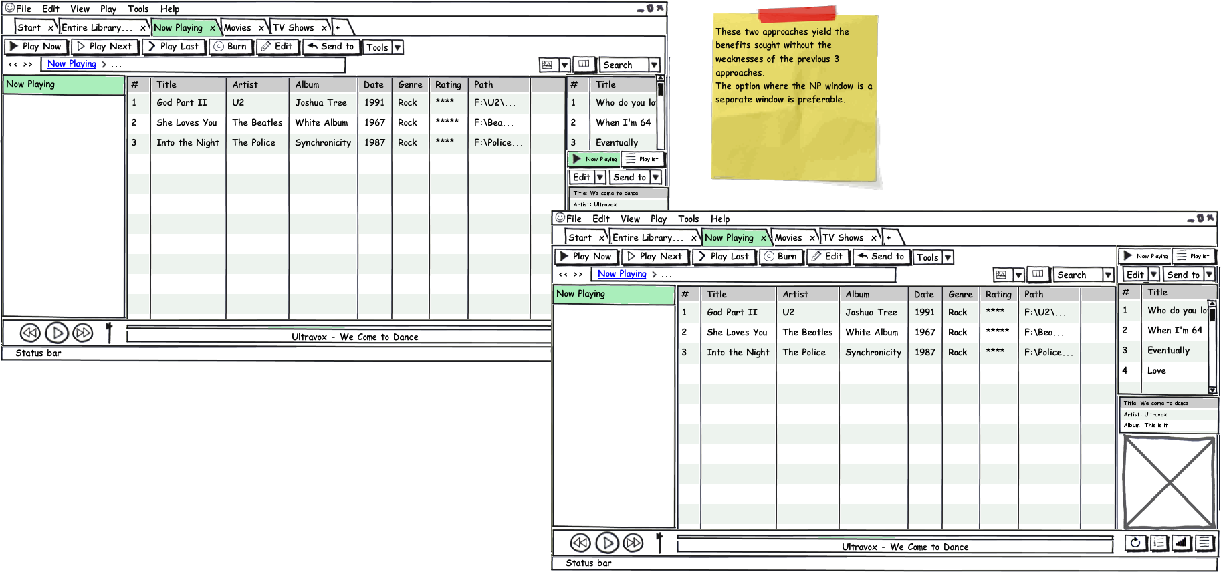The height and width of the screenshot is (572, 1221).
Task: Toggle Now Playing in the lower-right window's side panel
Action: click(x=1145, y=256)
